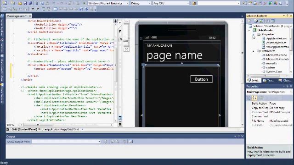The image size is (294, 165).
Task: Open the Data Sources side tab
Action: coord(2,93)
